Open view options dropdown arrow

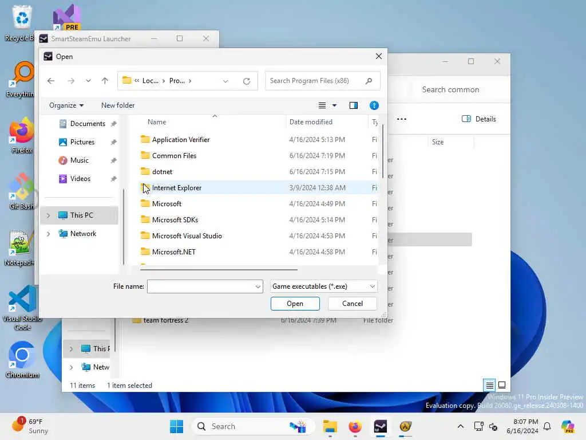click(x=334, y=105)
